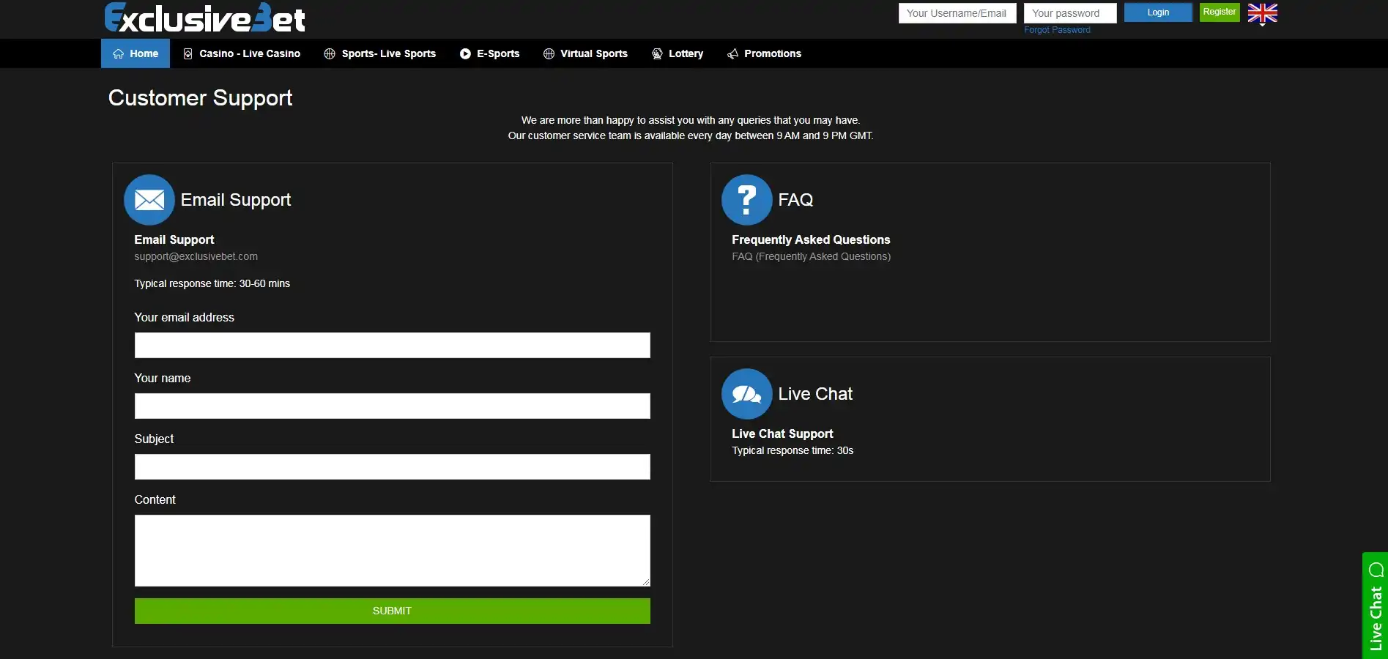Open Casino - Live Casino menu

coord(242,53)
